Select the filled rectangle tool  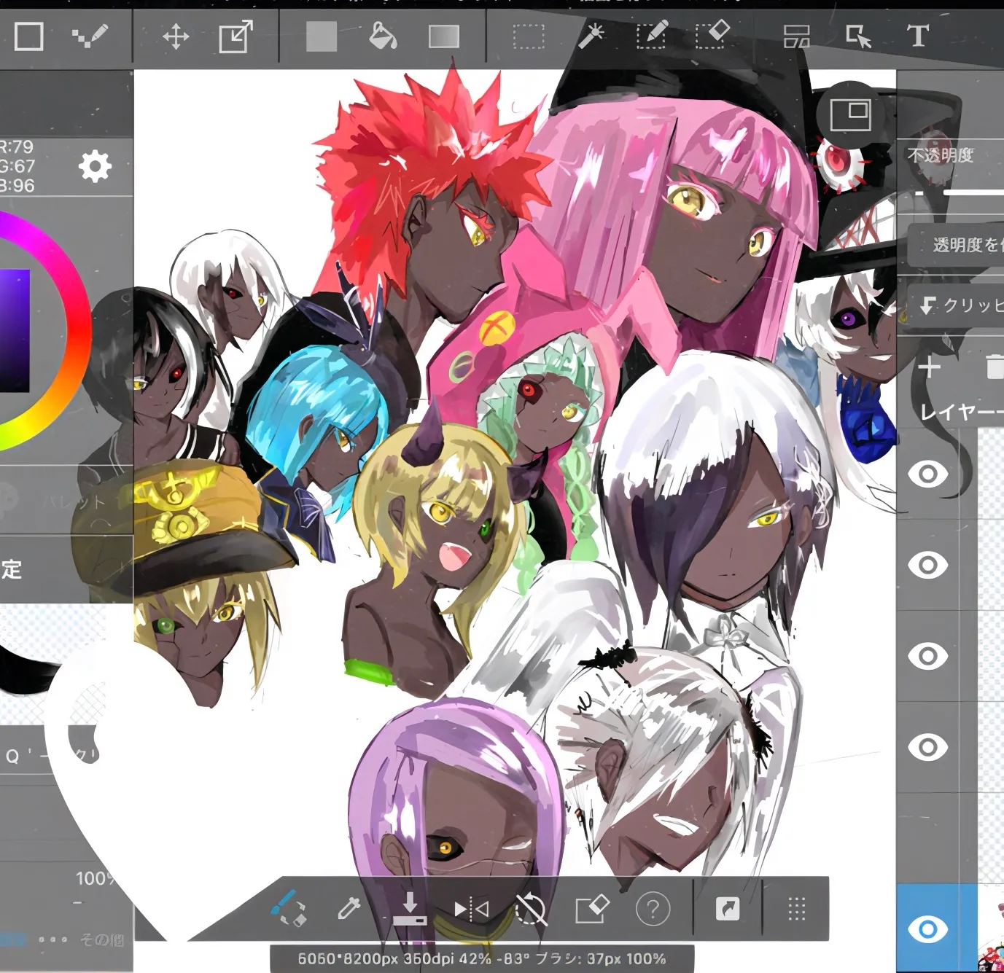pos(322,36)
